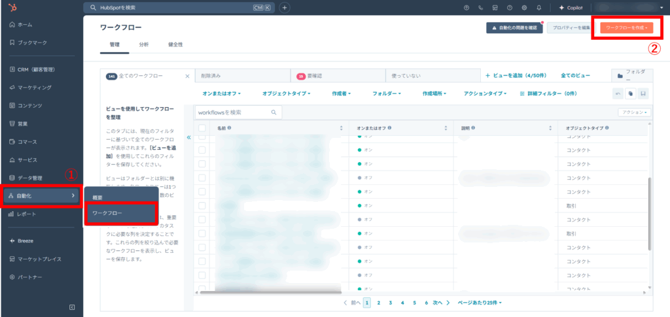Open the アクション dropdown above table
This screenshot has height=317, width=670.
[x=634, y=112]
